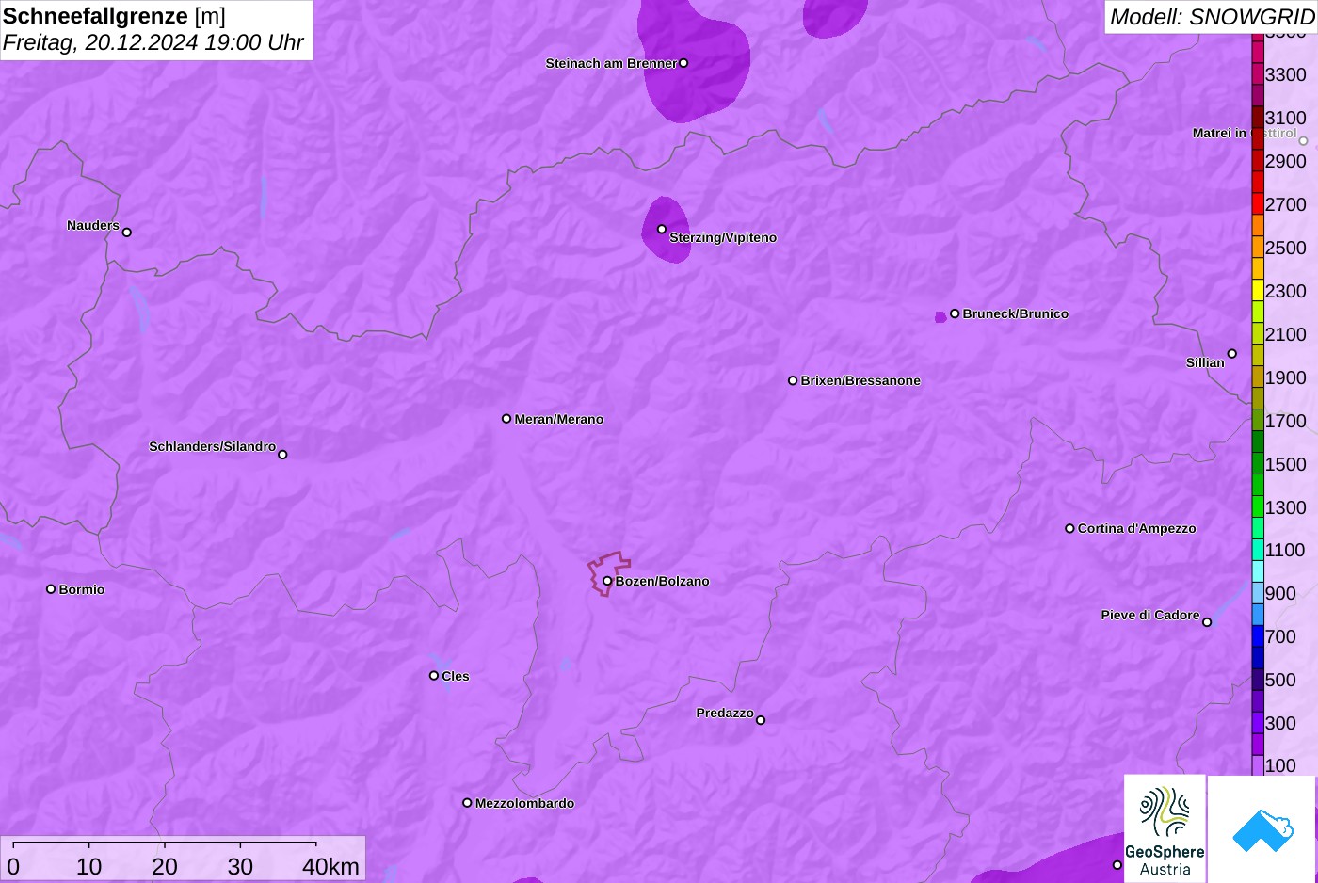Click the yellow swatch at legend 2300
The height and width of the screenshot is (883, 1318).
pyautogui.click(x=1258, y=291)
